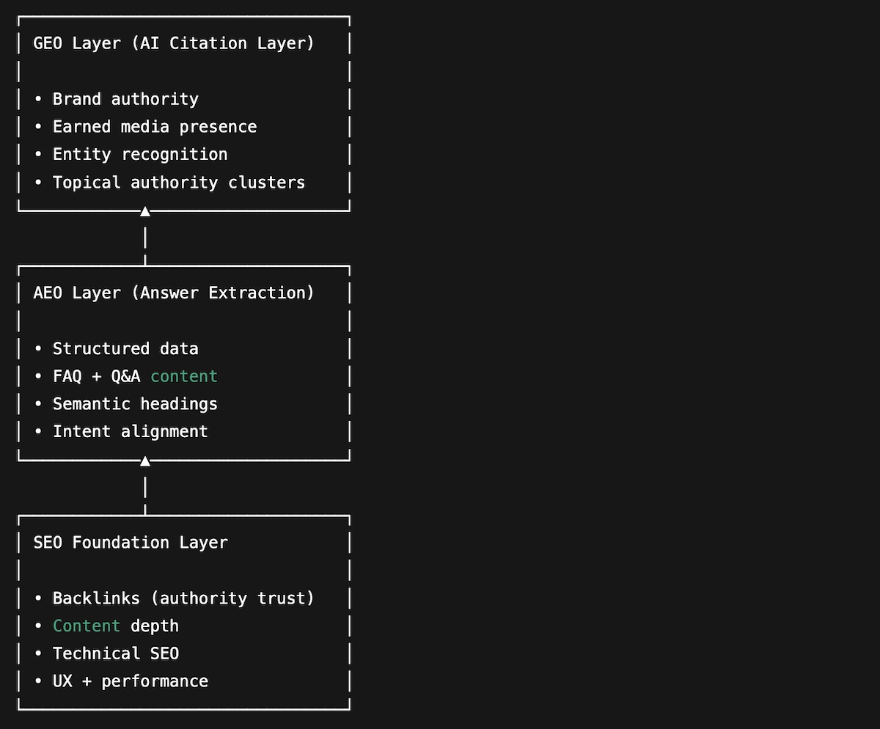Click the AEO Layer (Answer Extraction) heading
Image resolution: width=880 pixels, height=729 pixels.
174,293
